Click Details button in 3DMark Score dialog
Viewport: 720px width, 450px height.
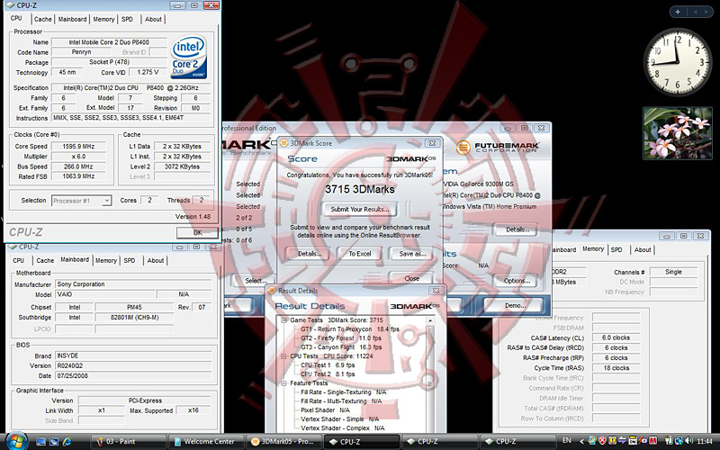(310, 254)
